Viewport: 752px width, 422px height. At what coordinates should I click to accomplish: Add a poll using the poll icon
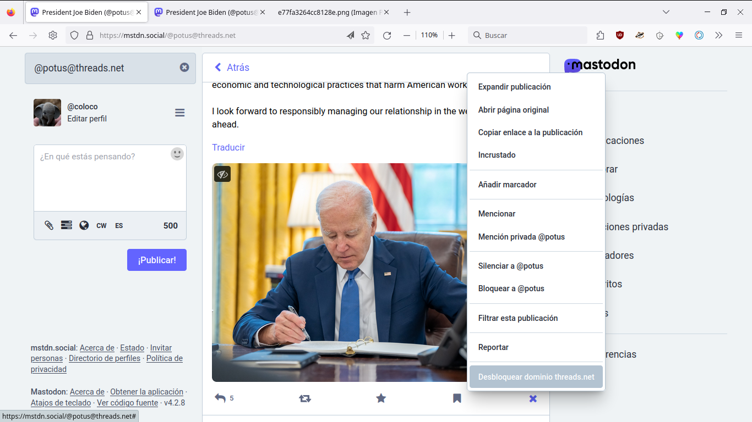coord(67,225)
